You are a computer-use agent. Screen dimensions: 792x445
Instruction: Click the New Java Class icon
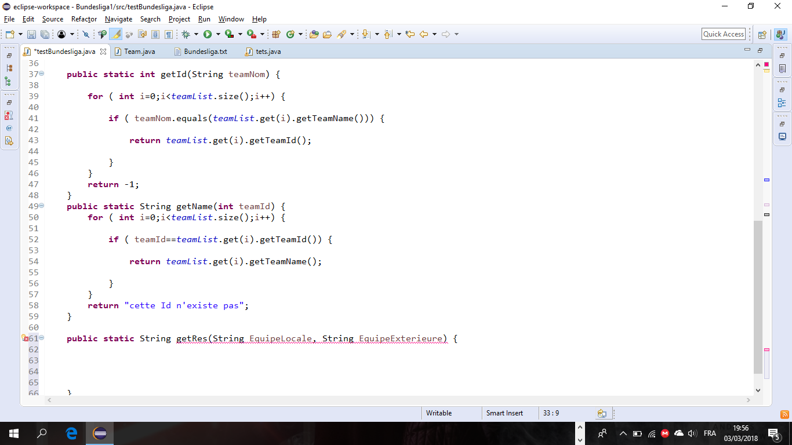[290, 34]
